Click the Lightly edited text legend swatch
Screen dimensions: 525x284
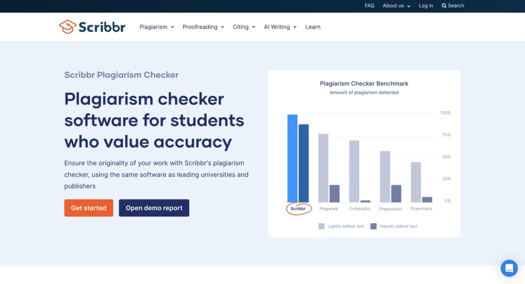pos(321,226)
